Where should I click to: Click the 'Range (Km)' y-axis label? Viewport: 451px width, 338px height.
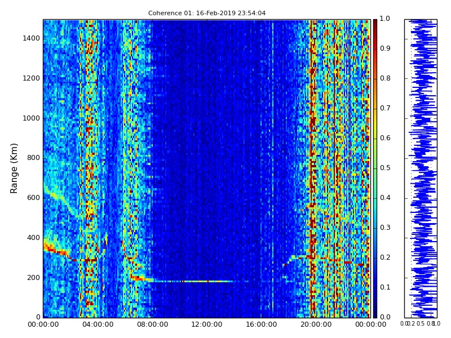[x=14, y=168]
